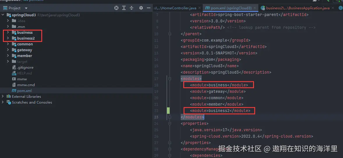Click line number 18 in the gutter
The height and width of the screenshot is (158, 343).
pos(156,85)
